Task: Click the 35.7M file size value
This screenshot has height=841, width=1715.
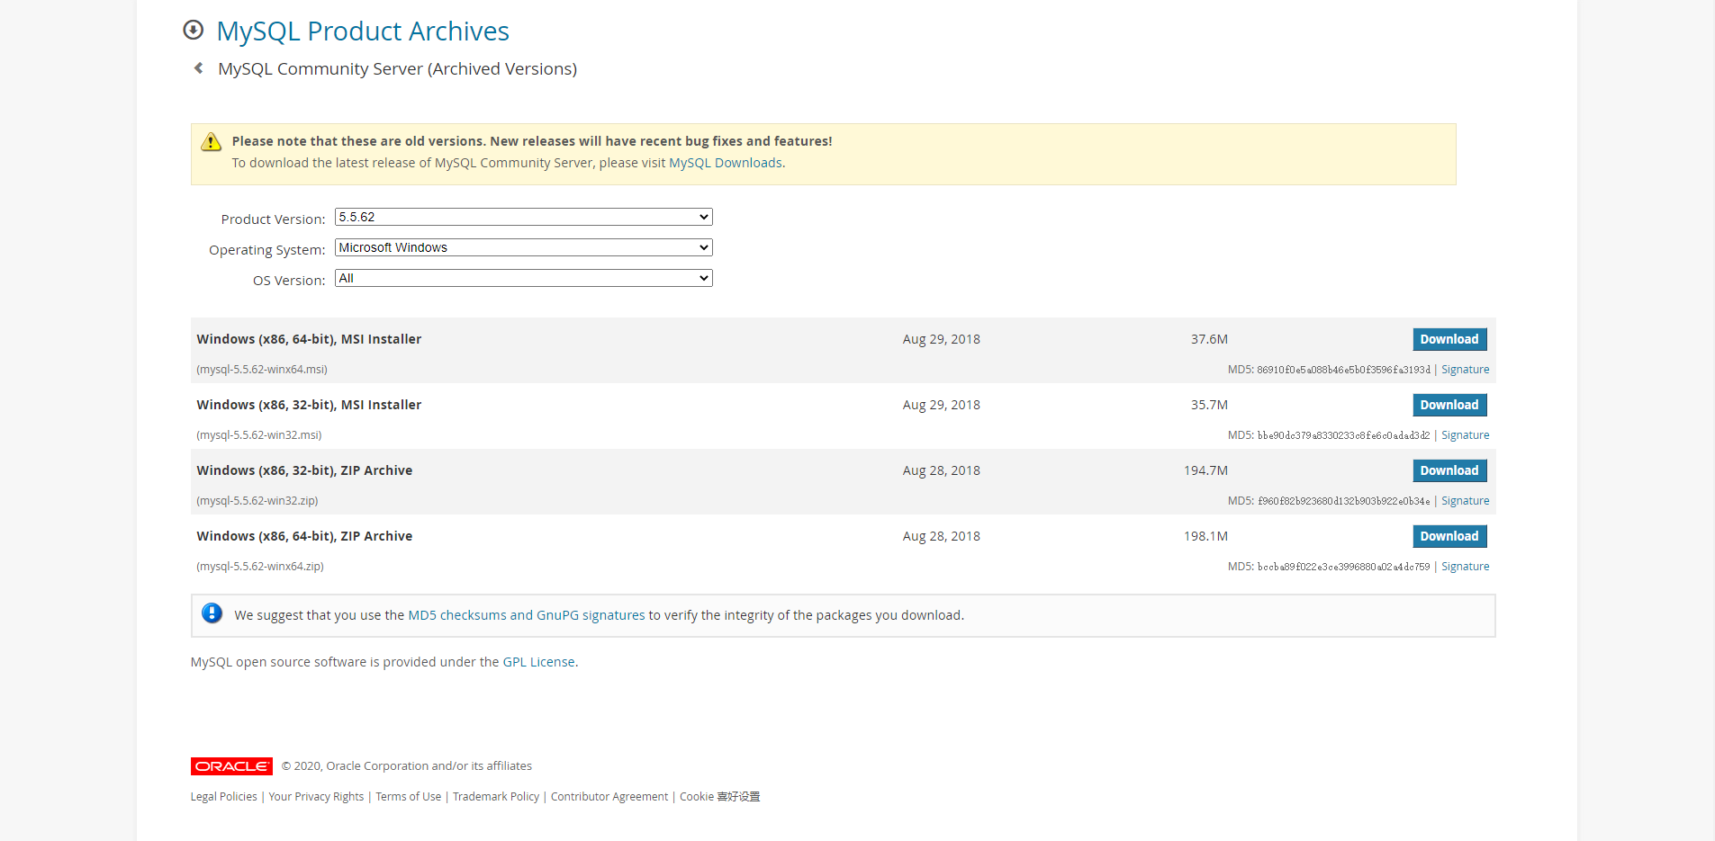Action: [1209, 405]
